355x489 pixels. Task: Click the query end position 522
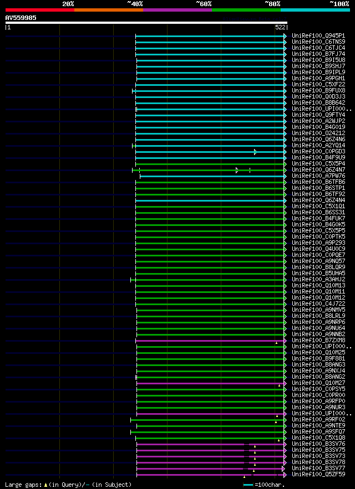point(280,28)
